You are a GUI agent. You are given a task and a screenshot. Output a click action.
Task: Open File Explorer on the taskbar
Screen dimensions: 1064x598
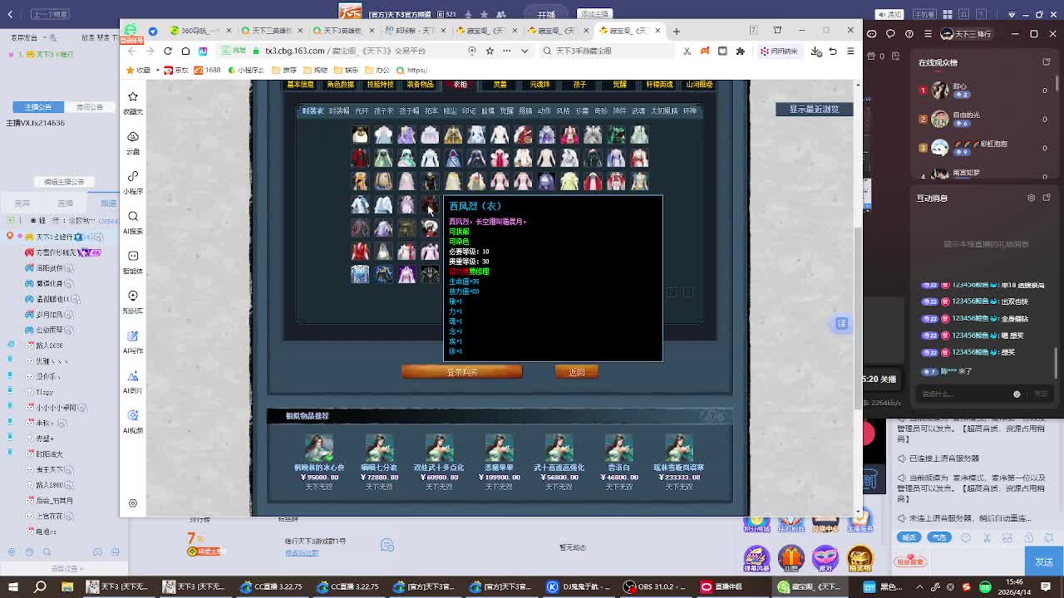click(67, 587)
